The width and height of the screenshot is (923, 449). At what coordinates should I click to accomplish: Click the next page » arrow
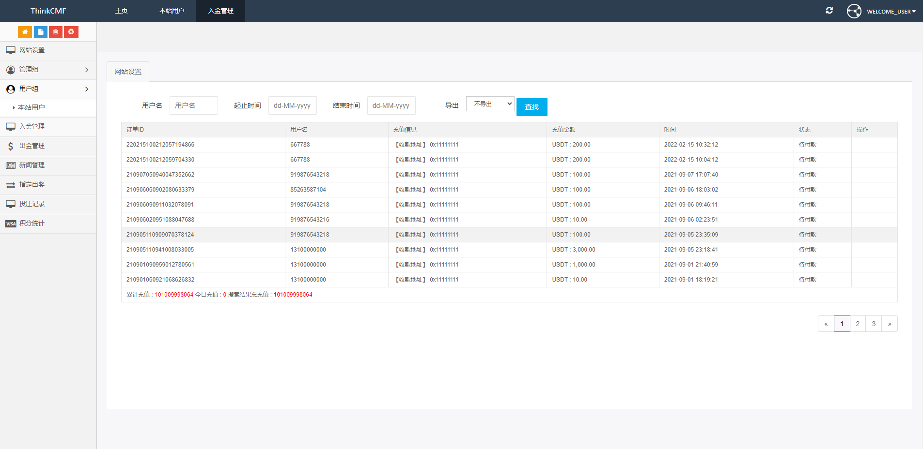(x=890, y=324)
